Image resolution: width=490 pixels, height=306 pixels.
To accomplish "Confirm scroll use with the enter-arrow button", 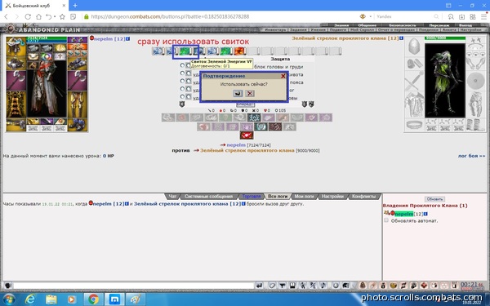I will pos(238,93).
